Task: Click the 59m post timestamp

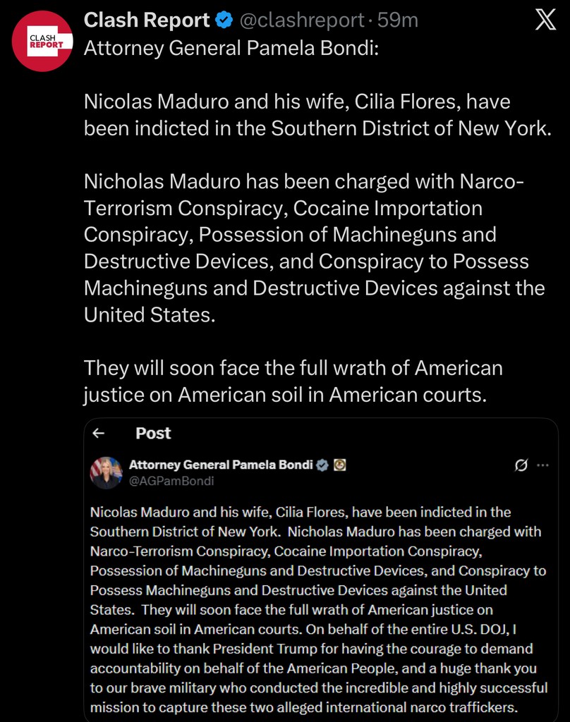Action: click(398, 21)
